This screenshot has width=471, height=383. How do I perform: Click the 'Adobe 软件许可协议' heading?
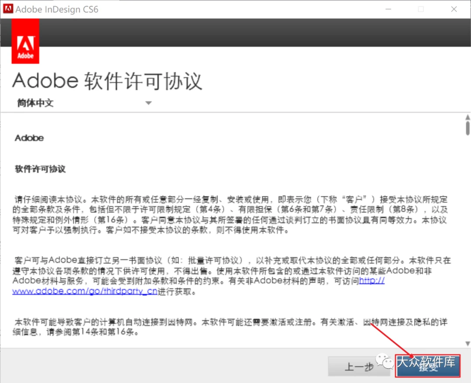tap(107, 81)
